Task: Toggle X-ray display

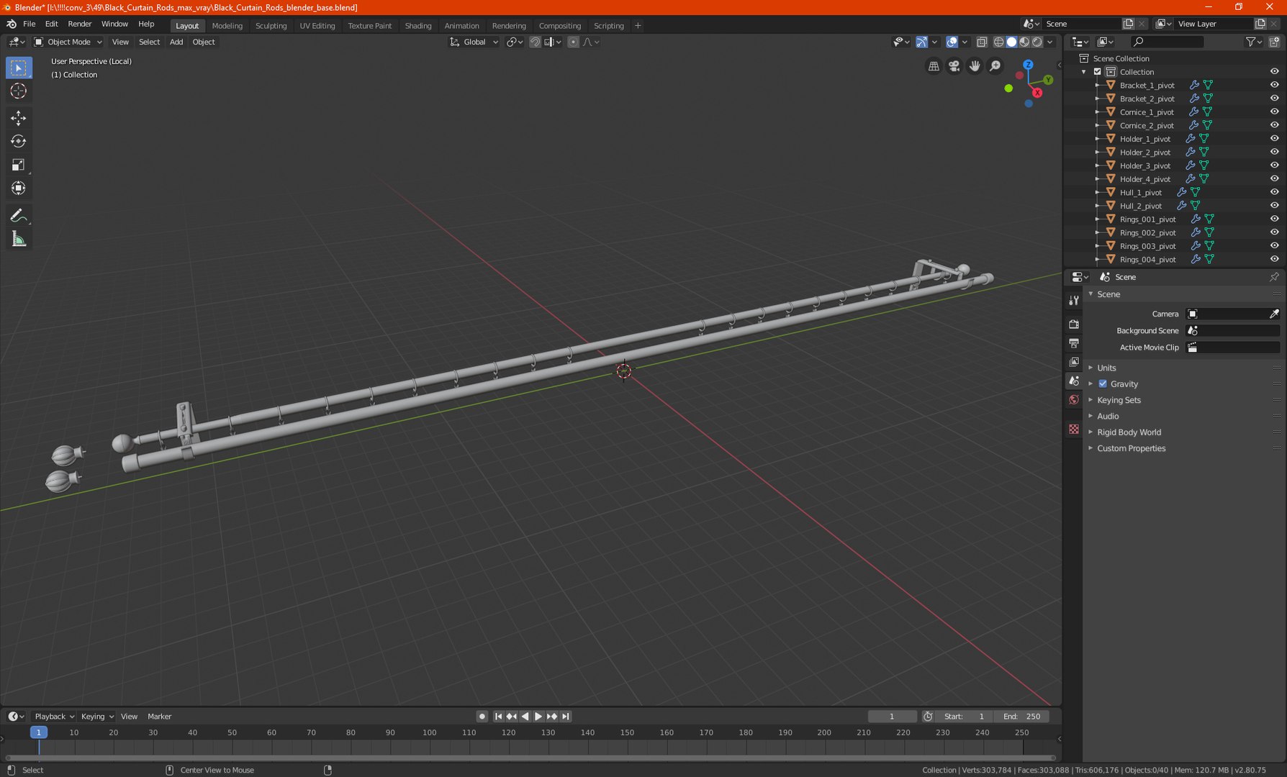Action: [982, 42]
